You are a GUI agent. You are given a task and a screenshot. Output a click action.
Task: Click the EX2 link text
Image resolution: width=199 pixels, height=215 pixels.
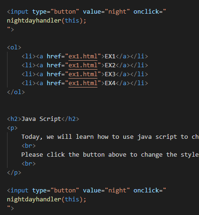[x=110, y=65]
